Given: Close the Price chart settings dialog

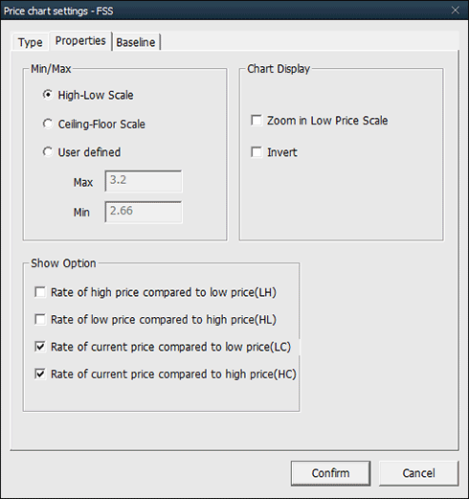Looking at the screenshot, I should tap(456, 11).
